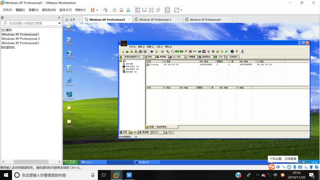Switch to the Windows XP Professional3 tab
Image resolution: width=320 pixels, height=180 pixels.
click(205, 20)
